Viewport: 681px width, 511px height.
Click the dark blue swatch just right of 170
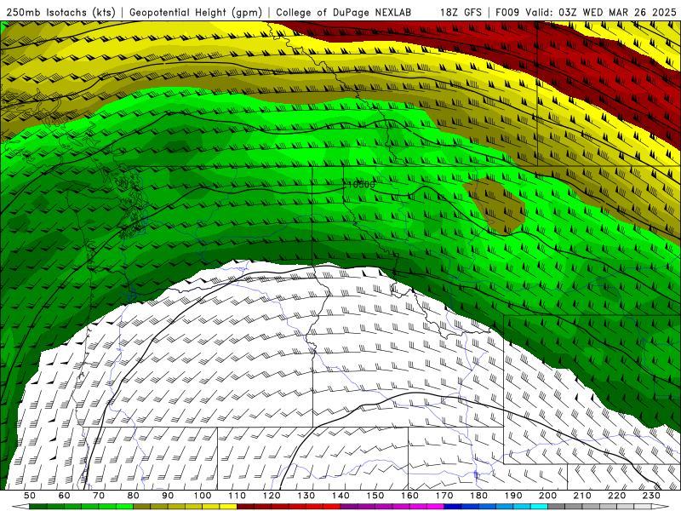click(453, 507)
